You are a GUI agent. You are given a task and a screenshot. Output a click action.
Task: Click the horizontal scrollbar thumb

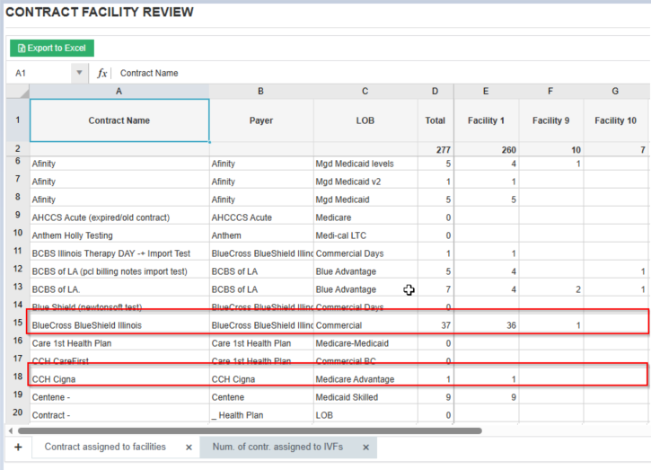[x=250, y=431]
